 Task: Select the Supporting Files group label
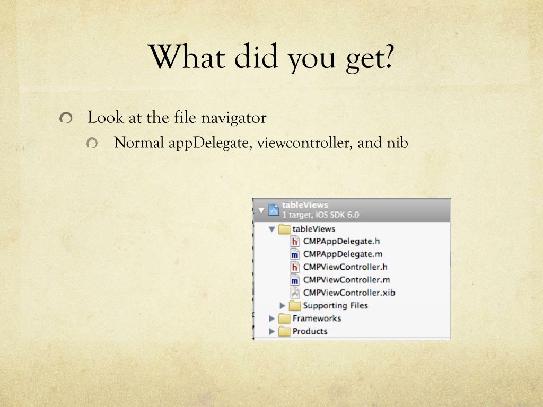(x=335, y=306)
